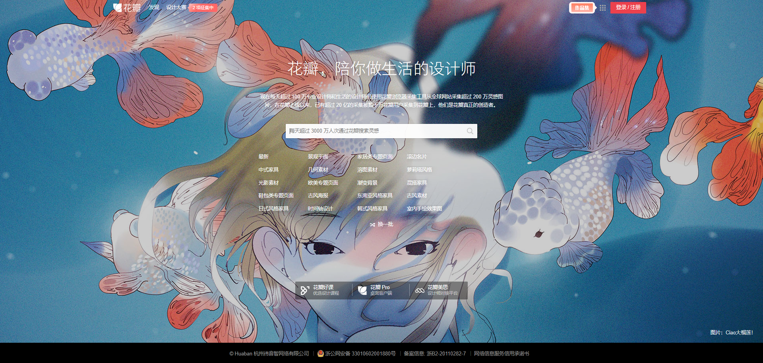Image resolution: width=763 pixels, height=363 pixels.
Task: Click the 作品集 button
Action: click(x=582, y=8)
